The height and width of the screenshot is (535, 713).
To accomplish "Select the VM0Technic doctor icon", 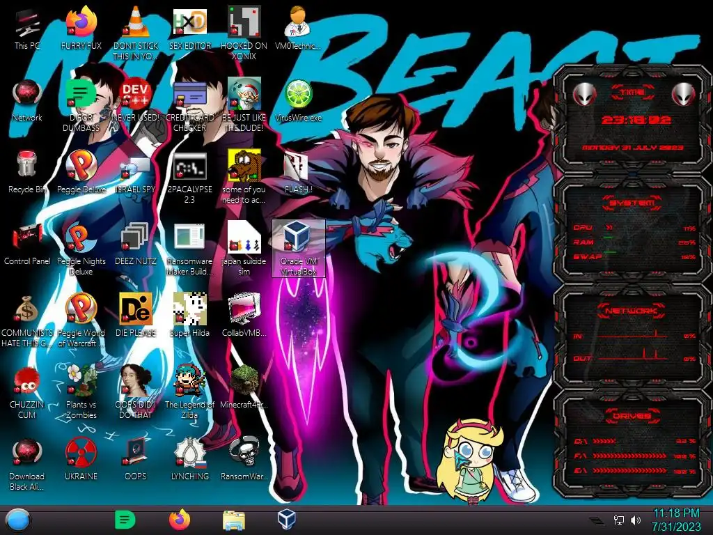I will [298, 29].
